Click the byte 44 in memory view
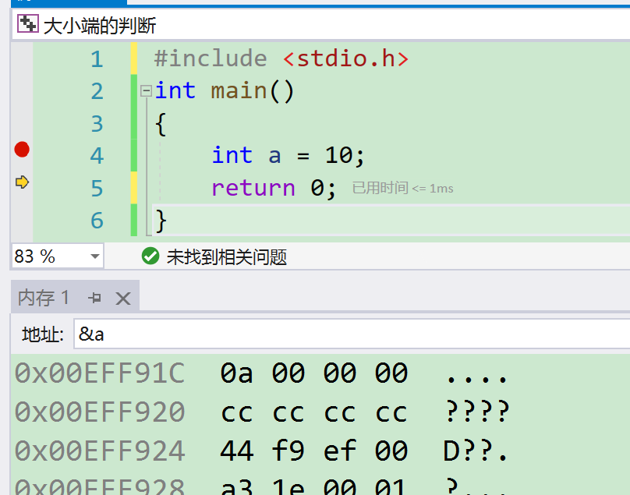 [237, 451]
